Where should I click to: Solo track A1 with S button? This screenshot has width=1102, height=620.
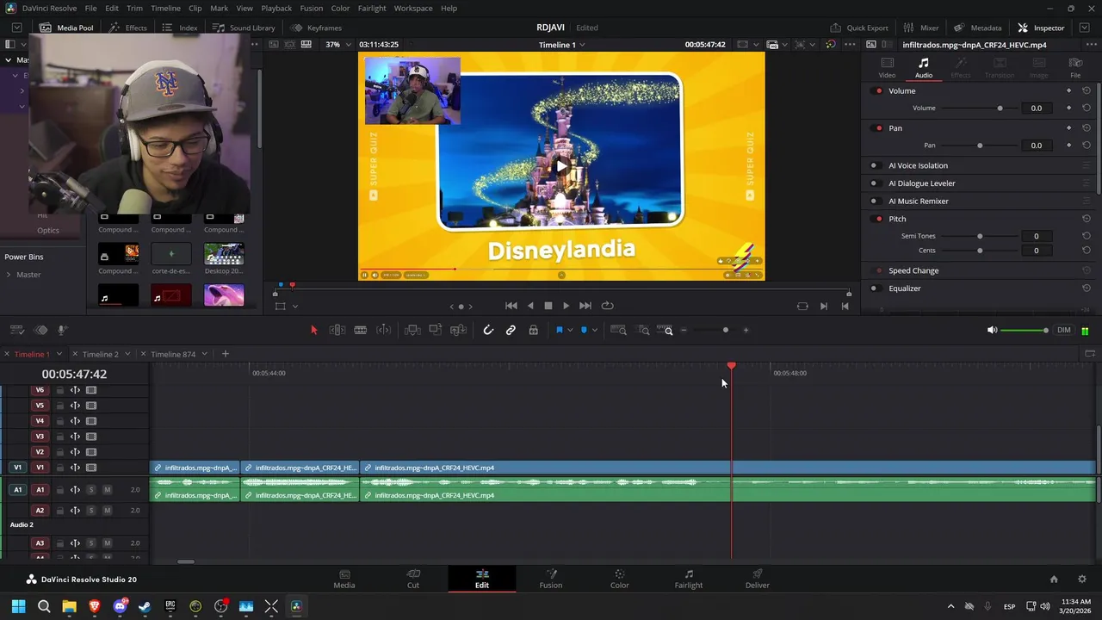(90, 490)
